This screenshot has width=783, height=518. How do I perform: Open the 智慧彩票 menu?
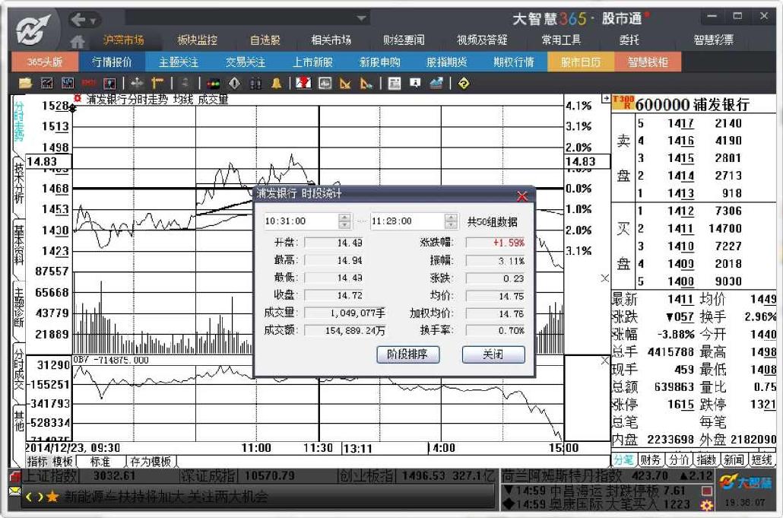713,40
